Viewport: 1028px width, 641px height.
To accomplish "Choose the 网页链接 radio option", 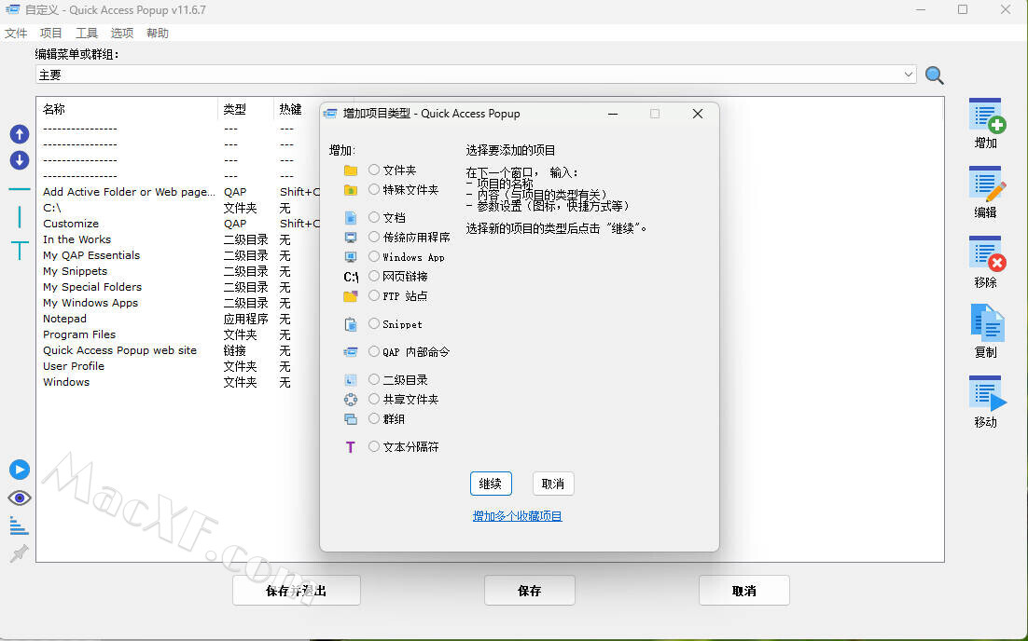I will coord(374,276).
